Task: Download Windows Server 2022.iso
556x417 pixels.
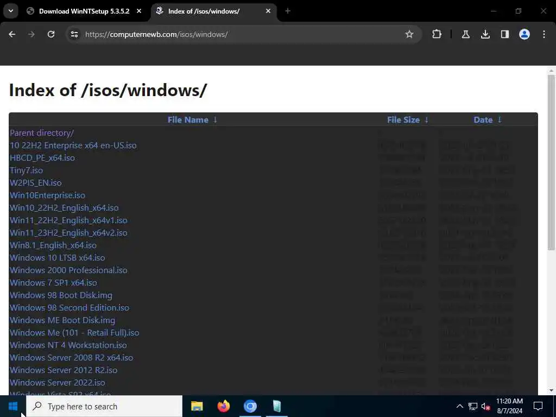Action: [x=58, y=383]
